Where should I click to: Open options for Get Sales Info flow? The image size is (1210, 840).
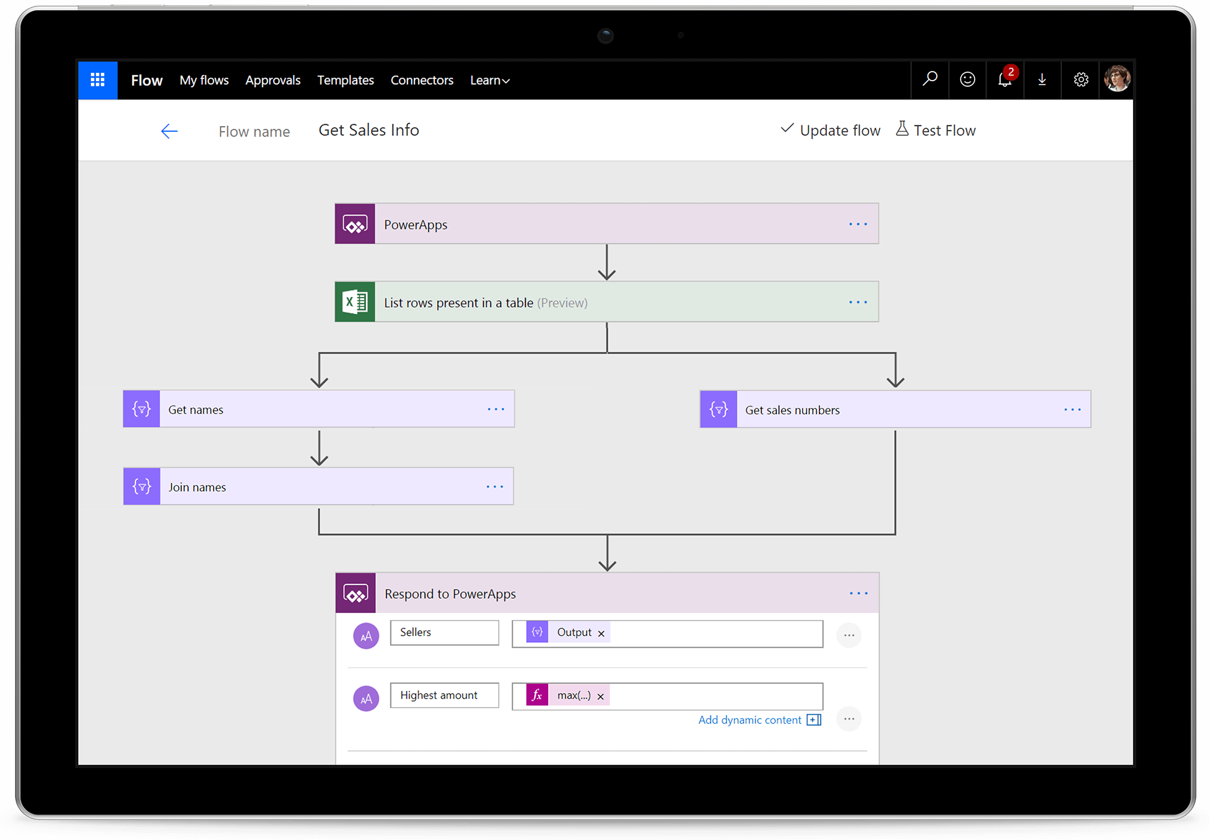click(368, 129)
